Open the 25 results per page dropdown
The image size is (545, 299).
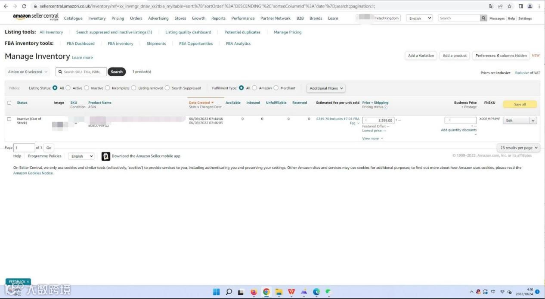click(519, 148)
